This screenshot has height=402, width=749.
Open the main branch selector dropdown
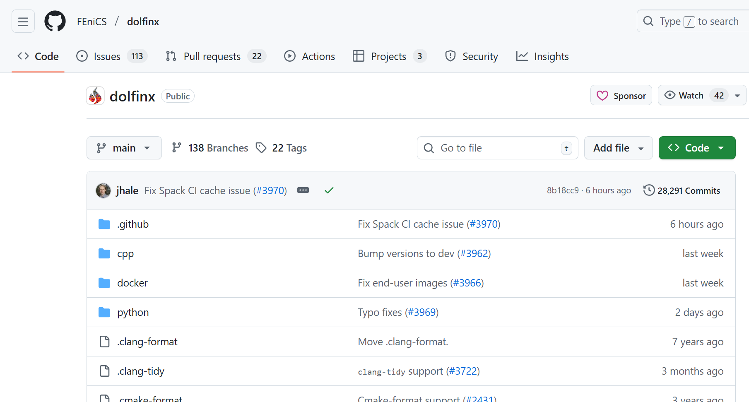tap(124, 148)
